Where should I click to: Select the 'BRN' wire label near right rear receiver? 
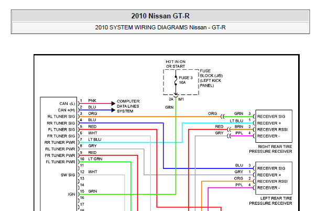pos(239,126)
